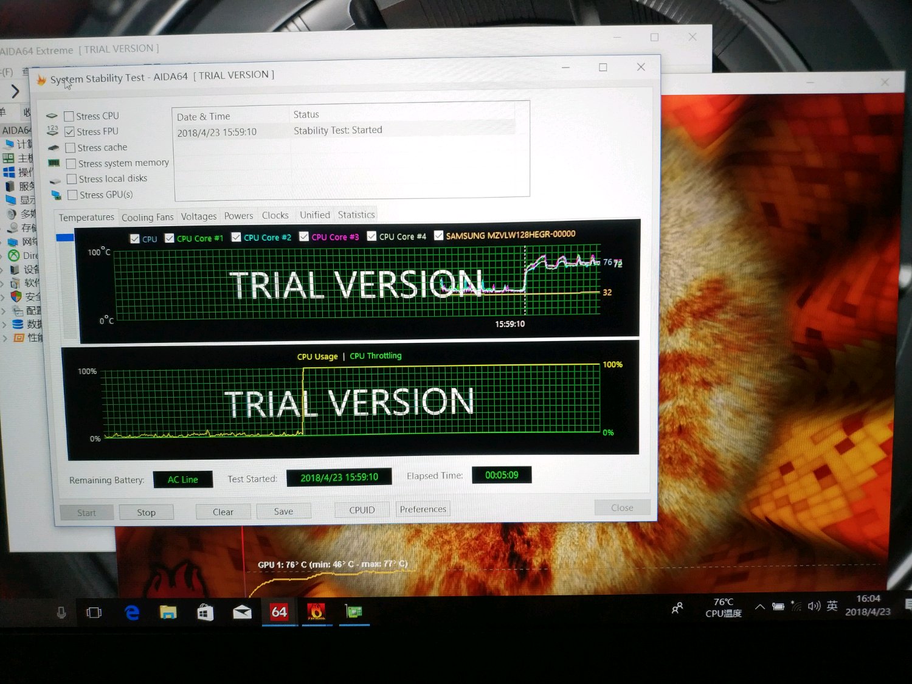The height and width of the screenshot is (684, 912).
Task: Enable the Stress system memory checkbox
Action: [x=71, y=164]
